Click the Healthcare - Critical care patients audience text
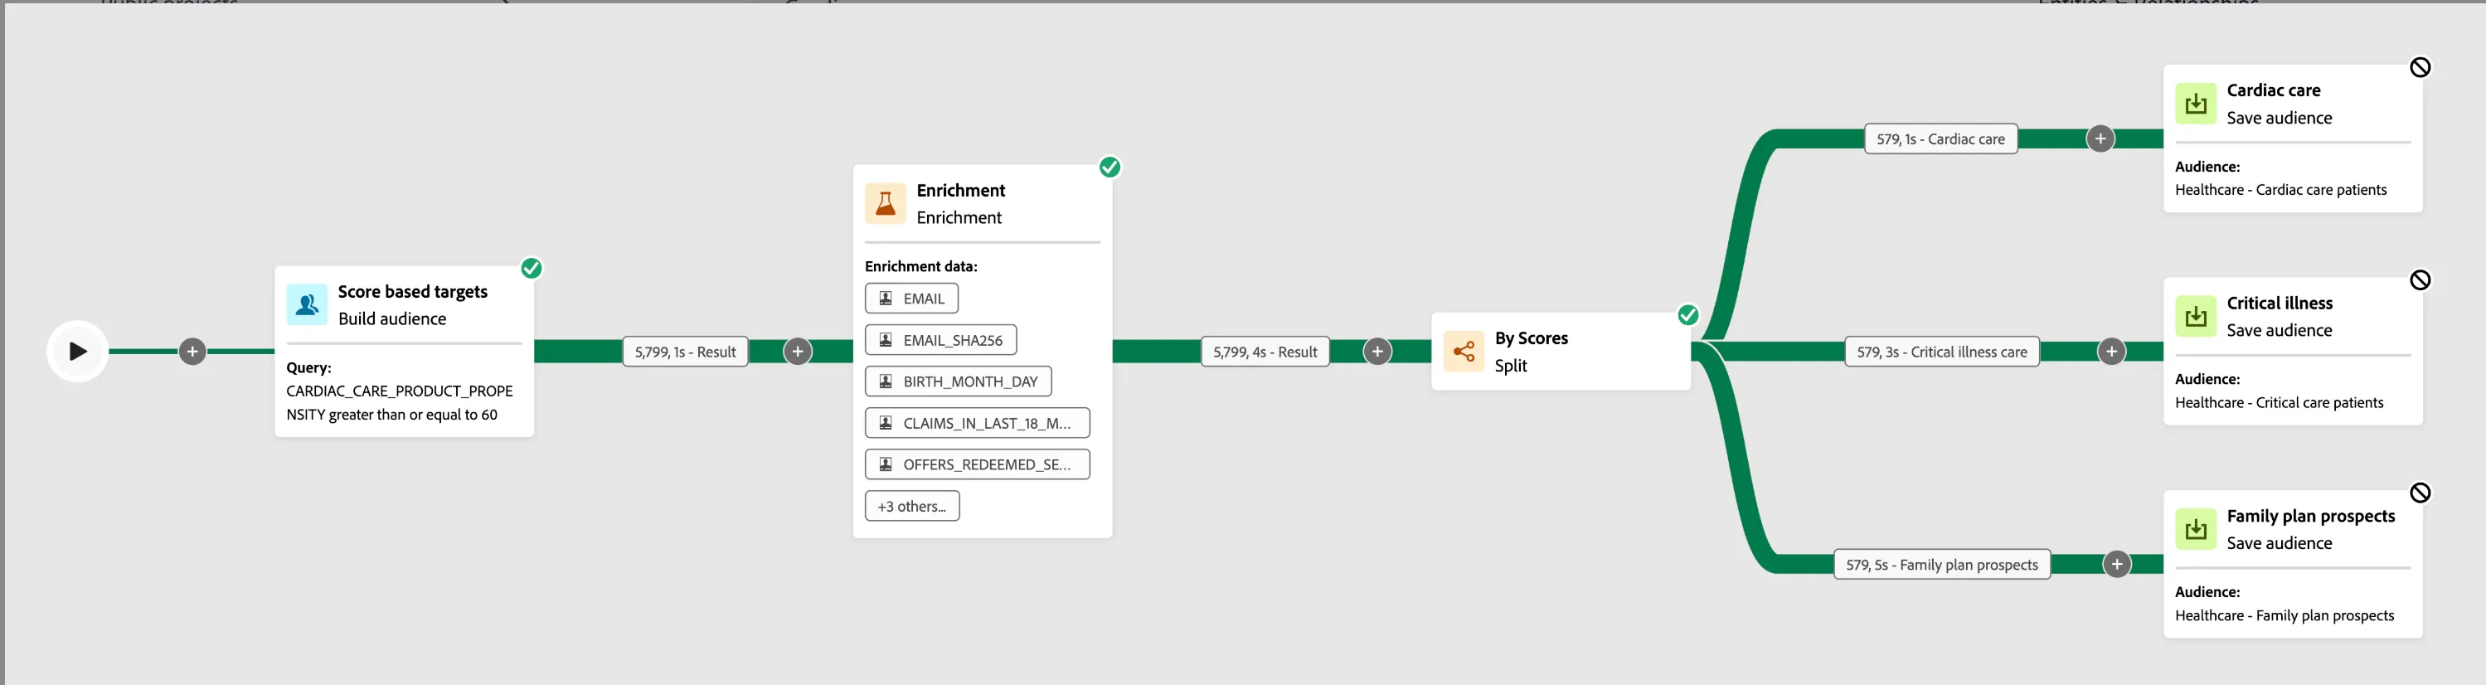This screenshot has height=685, width=2486. click(2279, 402)
